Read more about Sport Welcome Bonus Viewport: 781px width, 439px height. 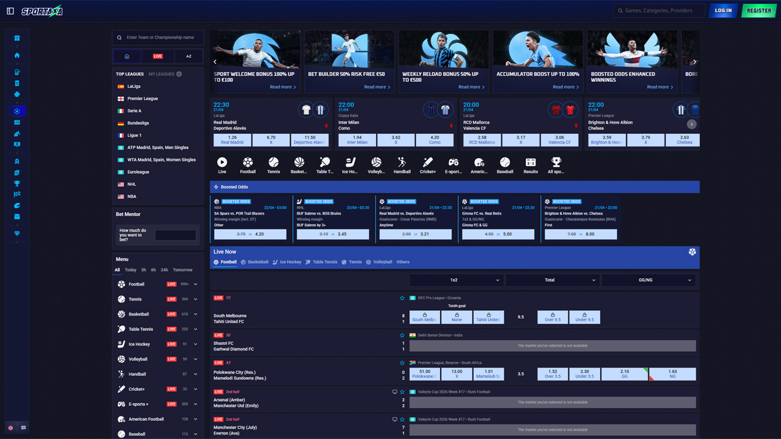(x=283, y=87)
